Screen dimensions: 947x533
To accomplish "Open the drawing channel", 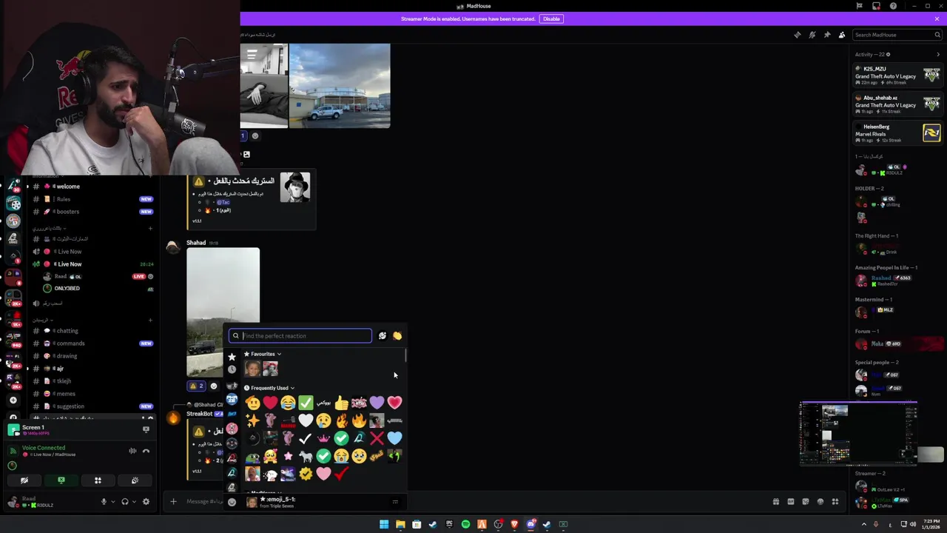I will [x=92, y=356].
